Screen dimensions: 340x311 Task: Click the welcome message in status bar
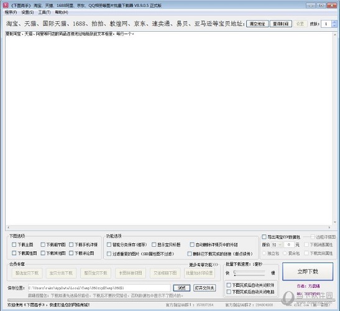48,305
